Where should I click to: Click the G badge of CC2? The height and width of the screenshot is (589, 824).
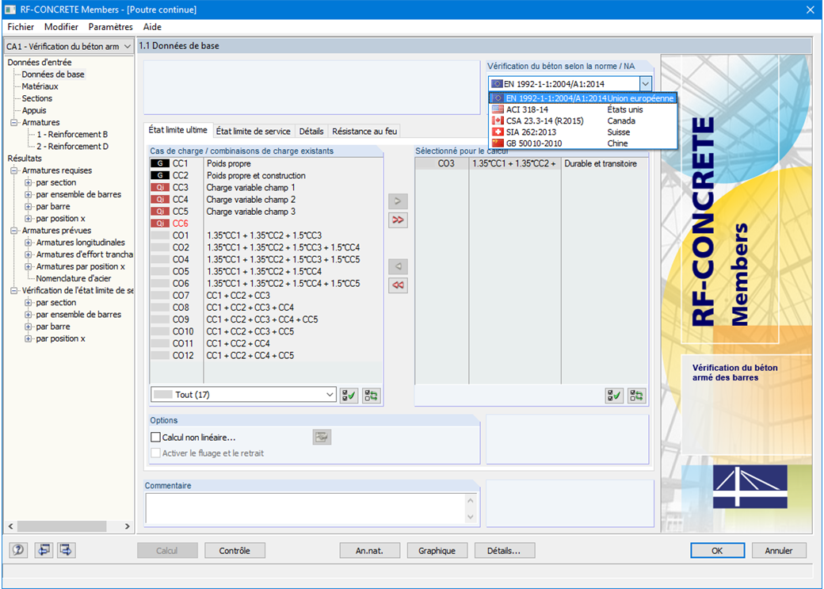tap(160, 176)
